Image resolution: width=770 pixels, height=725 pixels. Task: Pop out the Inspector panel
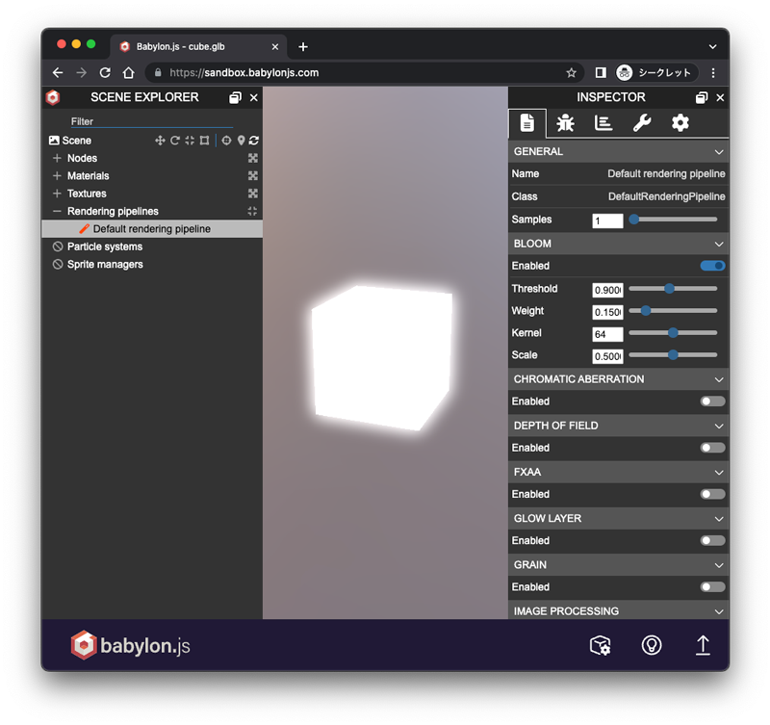click(x=702, y=98)
